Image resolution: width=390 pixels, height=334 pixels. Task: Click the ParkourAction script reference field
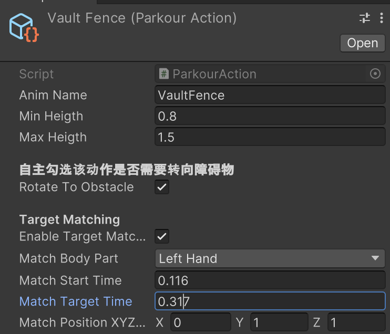(263, 74)
